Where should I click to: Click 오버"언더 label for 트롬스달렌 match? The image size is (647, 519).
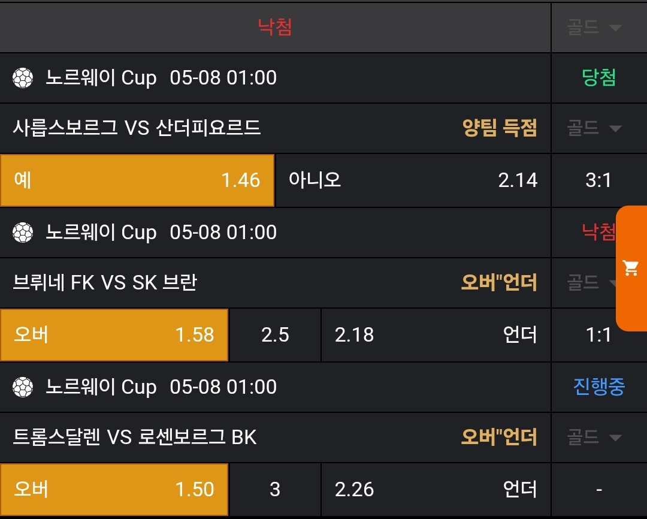tap(498, 437)
